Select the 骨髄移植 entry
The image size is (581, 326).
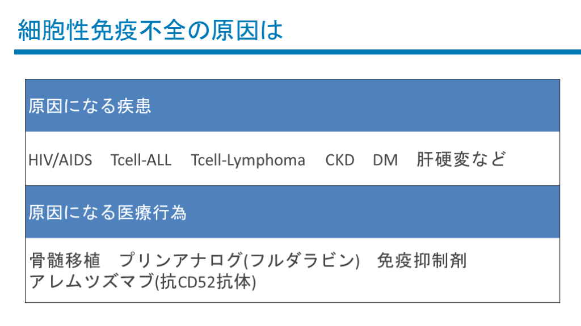(x=64, y=261)
